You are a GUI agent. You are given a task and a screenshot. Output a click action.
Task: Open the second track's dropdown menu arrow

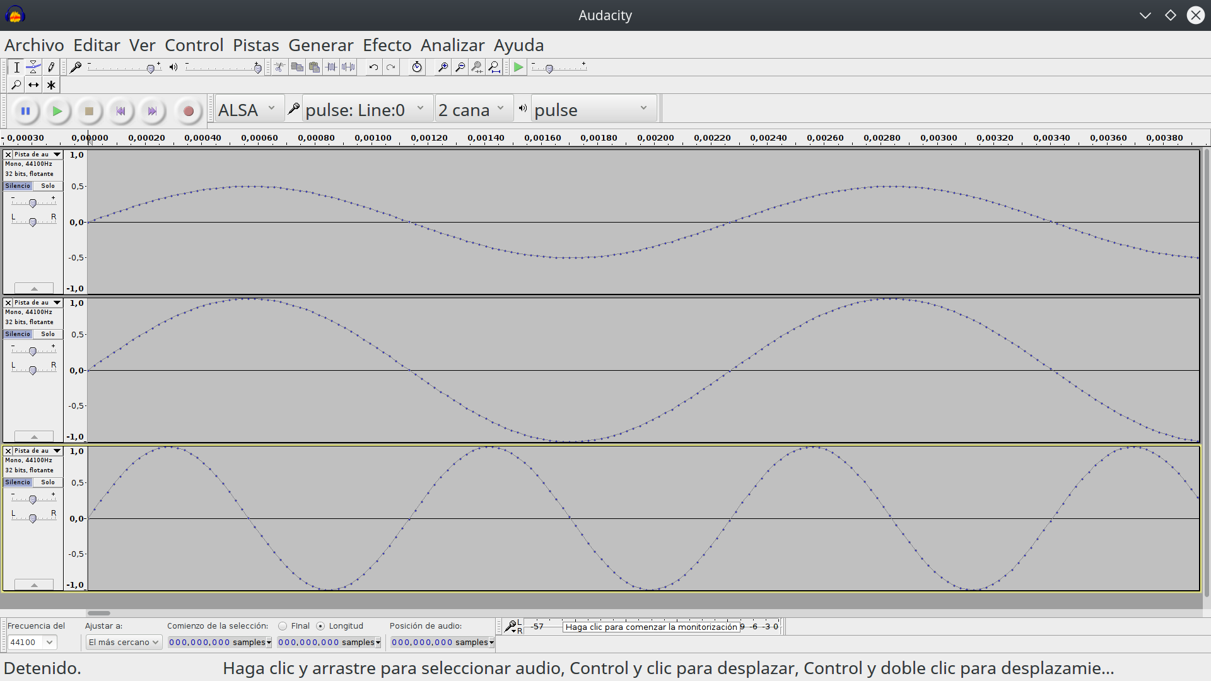click(x=57, y=303)
